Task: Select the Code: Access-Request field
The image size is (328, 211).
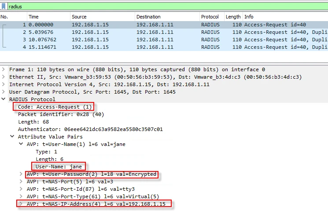Action: click(x=54, y=107)
